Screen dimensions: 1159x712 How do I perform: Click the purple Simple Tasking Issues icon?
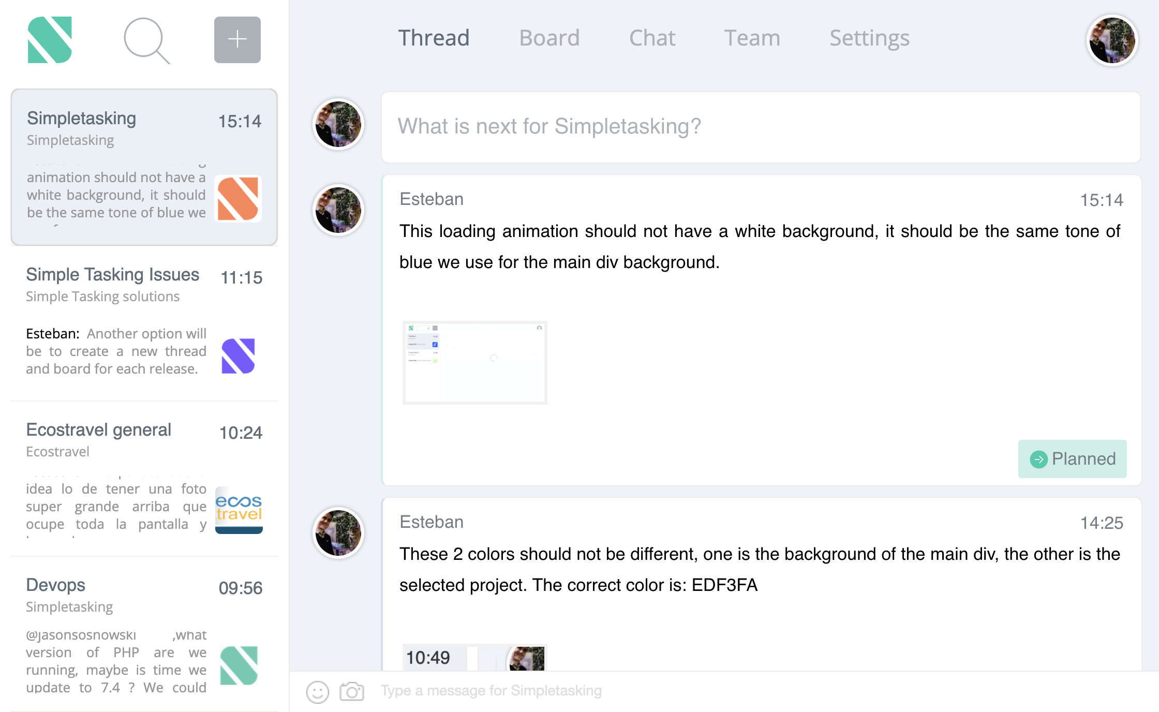tap(238, 356)
